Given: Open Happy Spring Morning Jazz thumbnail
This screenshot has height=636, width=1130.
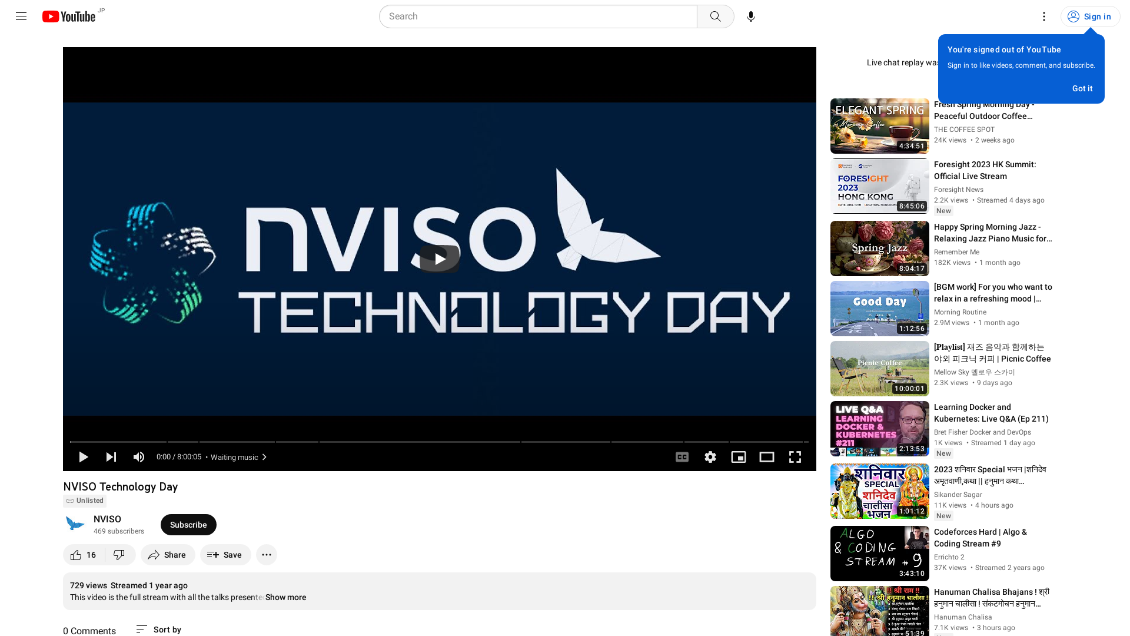Looking at the screenshot, I should (879, 249).
